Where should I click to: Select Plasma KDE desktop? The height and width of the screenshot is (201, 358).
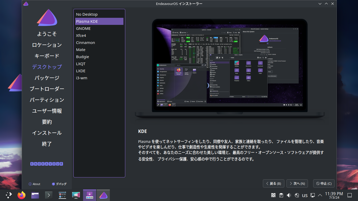[99, 21]
